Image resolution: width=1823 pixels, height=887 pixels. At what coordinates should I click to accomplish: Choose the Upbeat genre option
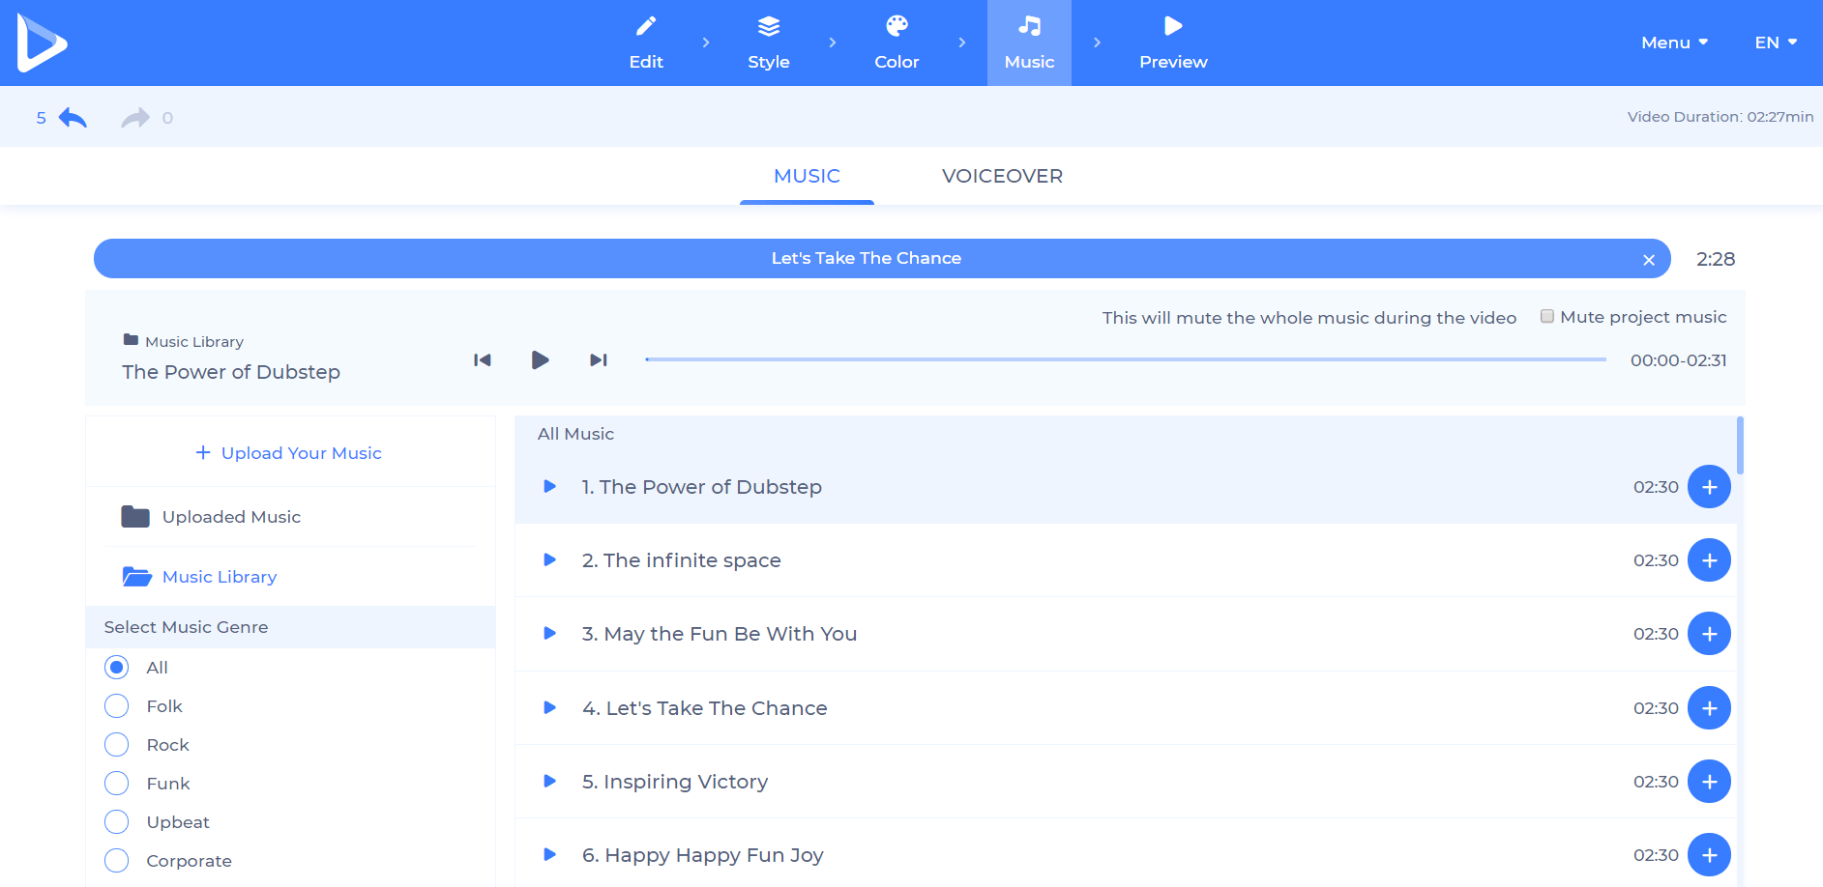[117, 822]
